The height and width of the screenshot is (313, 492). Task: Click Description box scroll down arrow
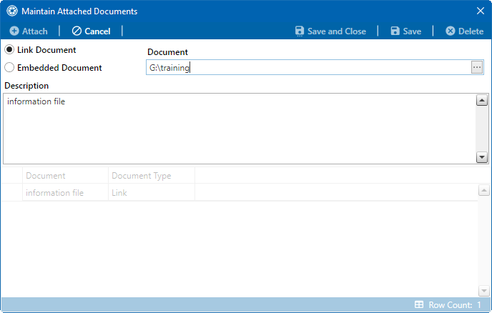(482, 156)
